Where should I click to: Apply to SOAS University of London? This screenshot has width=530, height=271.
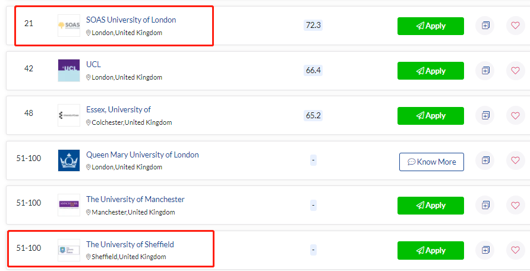point(431,26)
